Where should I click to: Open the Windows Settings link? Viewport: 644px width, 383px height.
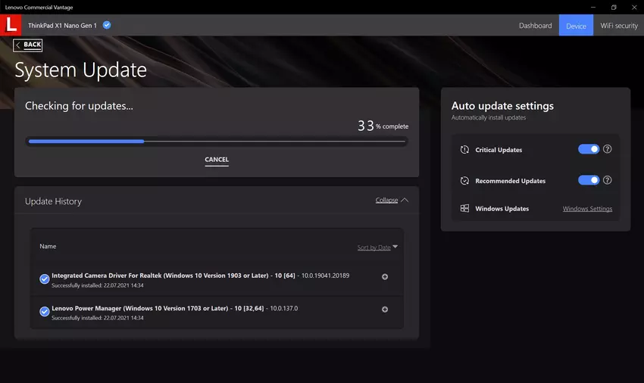(x=587, y=209)
